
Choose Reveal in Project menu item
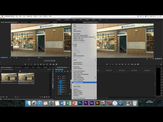[84, 93]
